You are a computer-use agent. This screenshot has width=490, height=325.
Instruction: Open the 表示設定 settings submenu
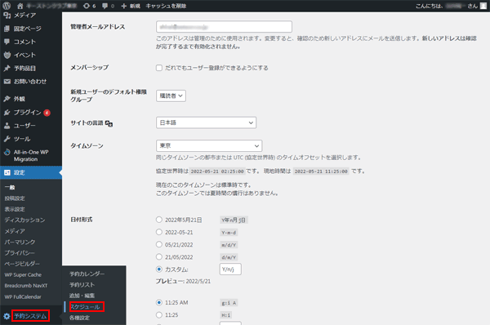coord(15,209)
